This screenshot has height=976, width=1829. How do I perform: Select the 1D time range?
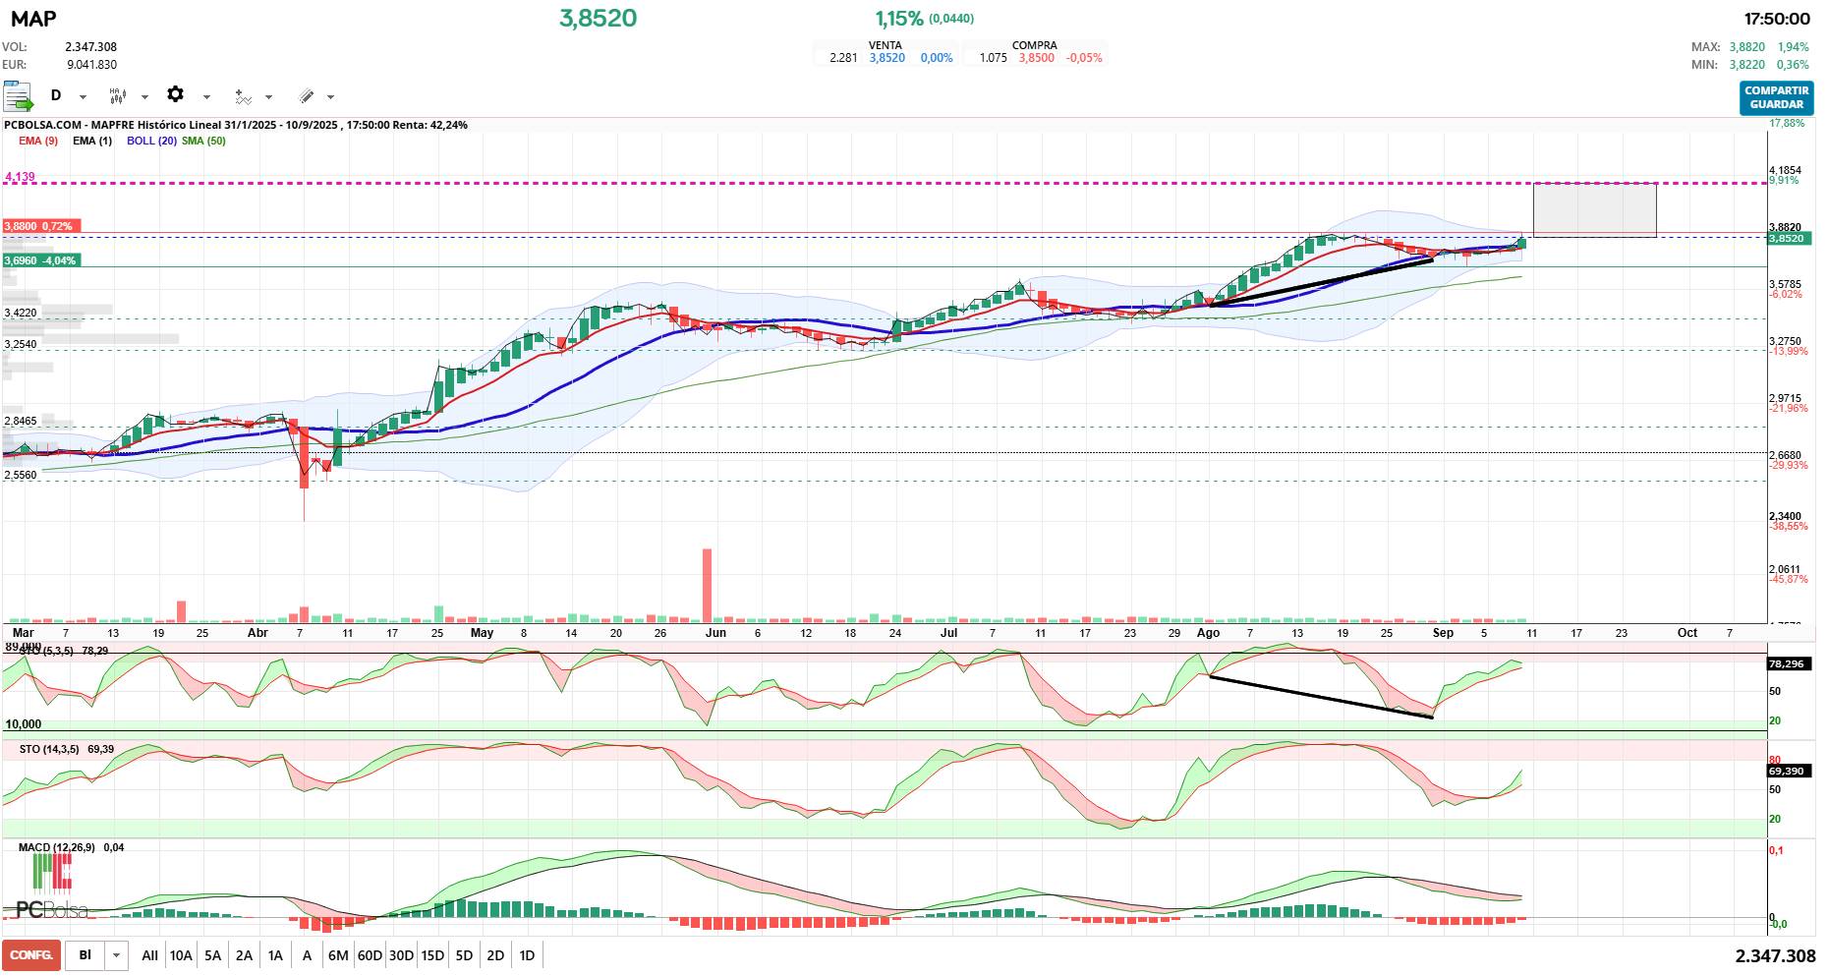tap(527, 955)
